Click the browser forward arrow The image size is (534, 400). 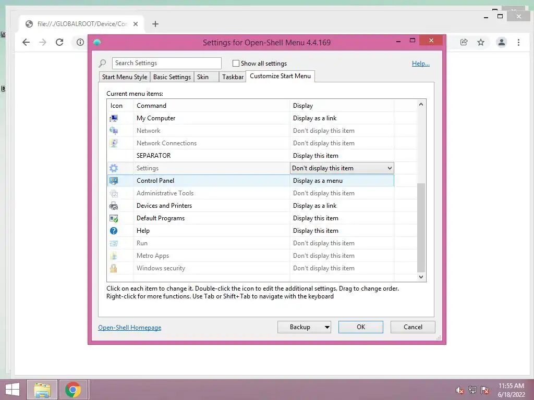click(43, 42)
